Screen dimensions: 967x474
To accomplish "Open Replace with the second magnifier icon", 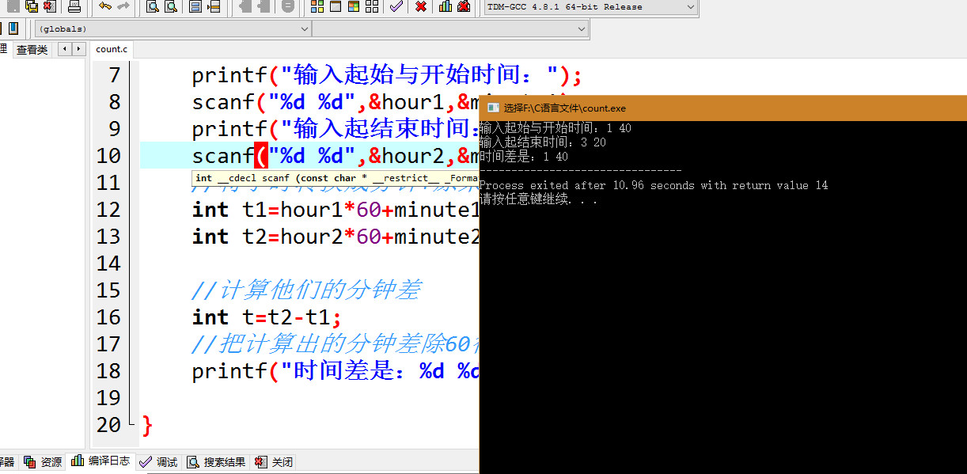I will [170, 6].
